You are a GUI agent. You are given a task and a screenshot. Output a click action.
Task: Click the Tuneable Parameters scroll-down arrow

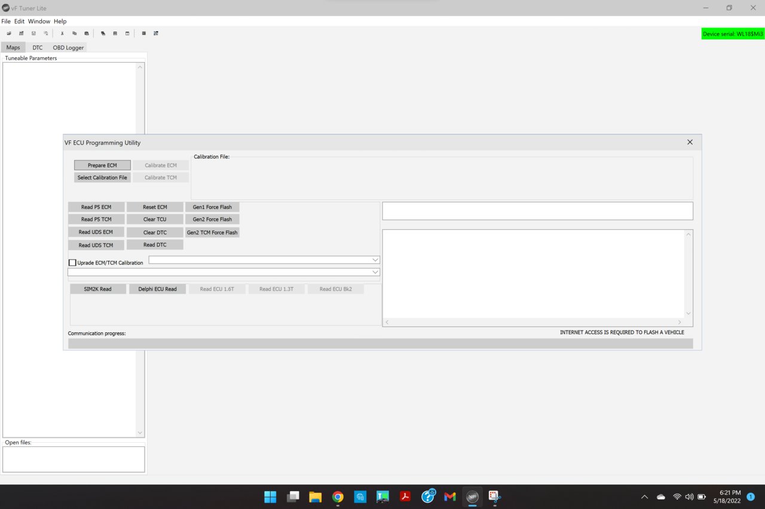(140, 433)
